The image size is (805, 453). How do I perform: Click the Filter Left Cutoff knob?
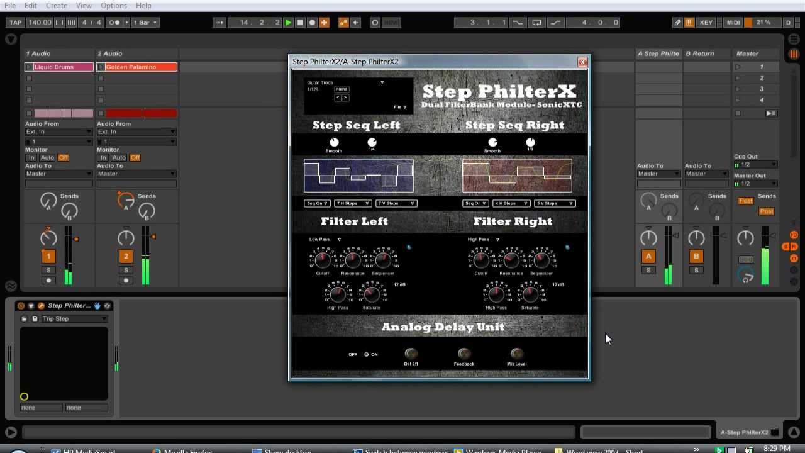click(x=322, y=259)
